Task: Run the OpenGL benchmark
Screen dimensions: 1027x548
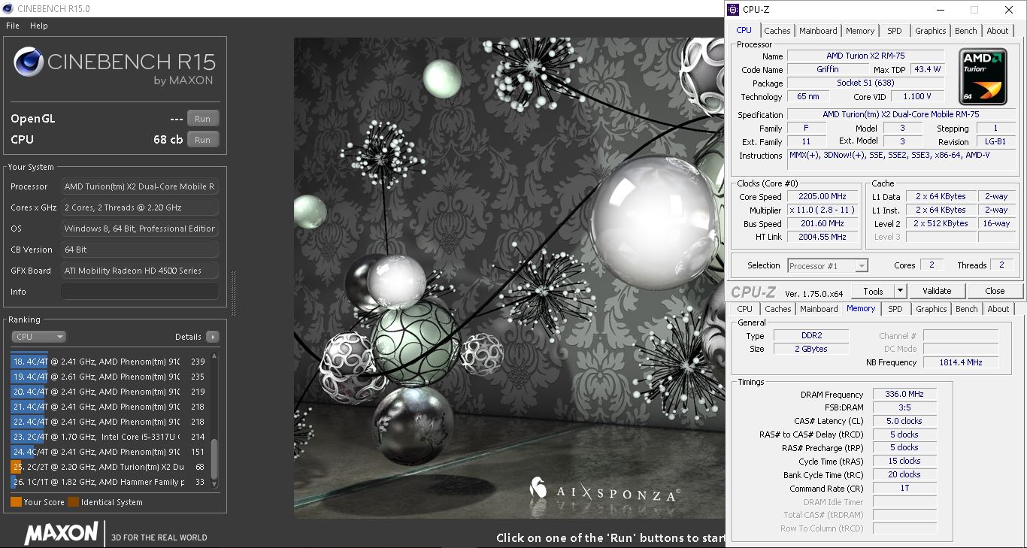Action: click(203, 119)
